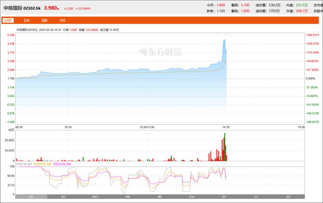
Task: Click the 33.33 RSI axis label
Action: click(x=11, y=185)
